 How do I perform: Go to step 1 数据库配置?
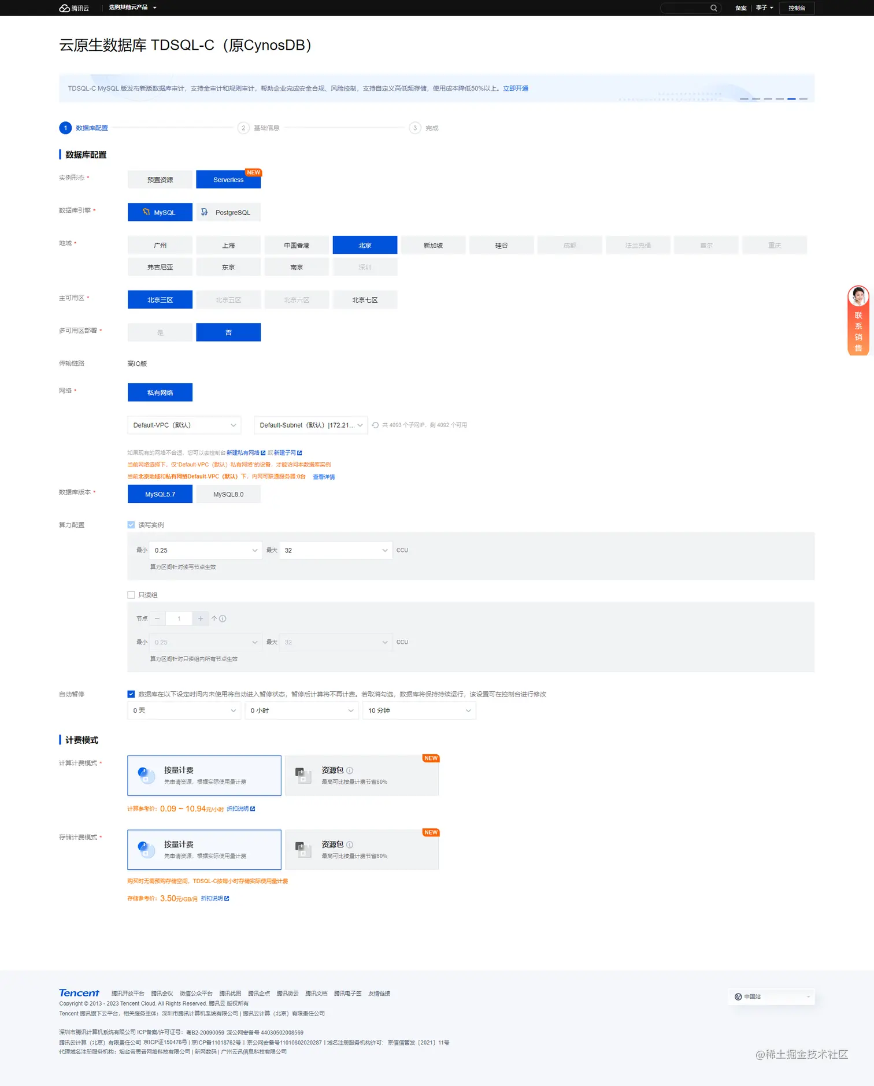(x=83, y=128)
